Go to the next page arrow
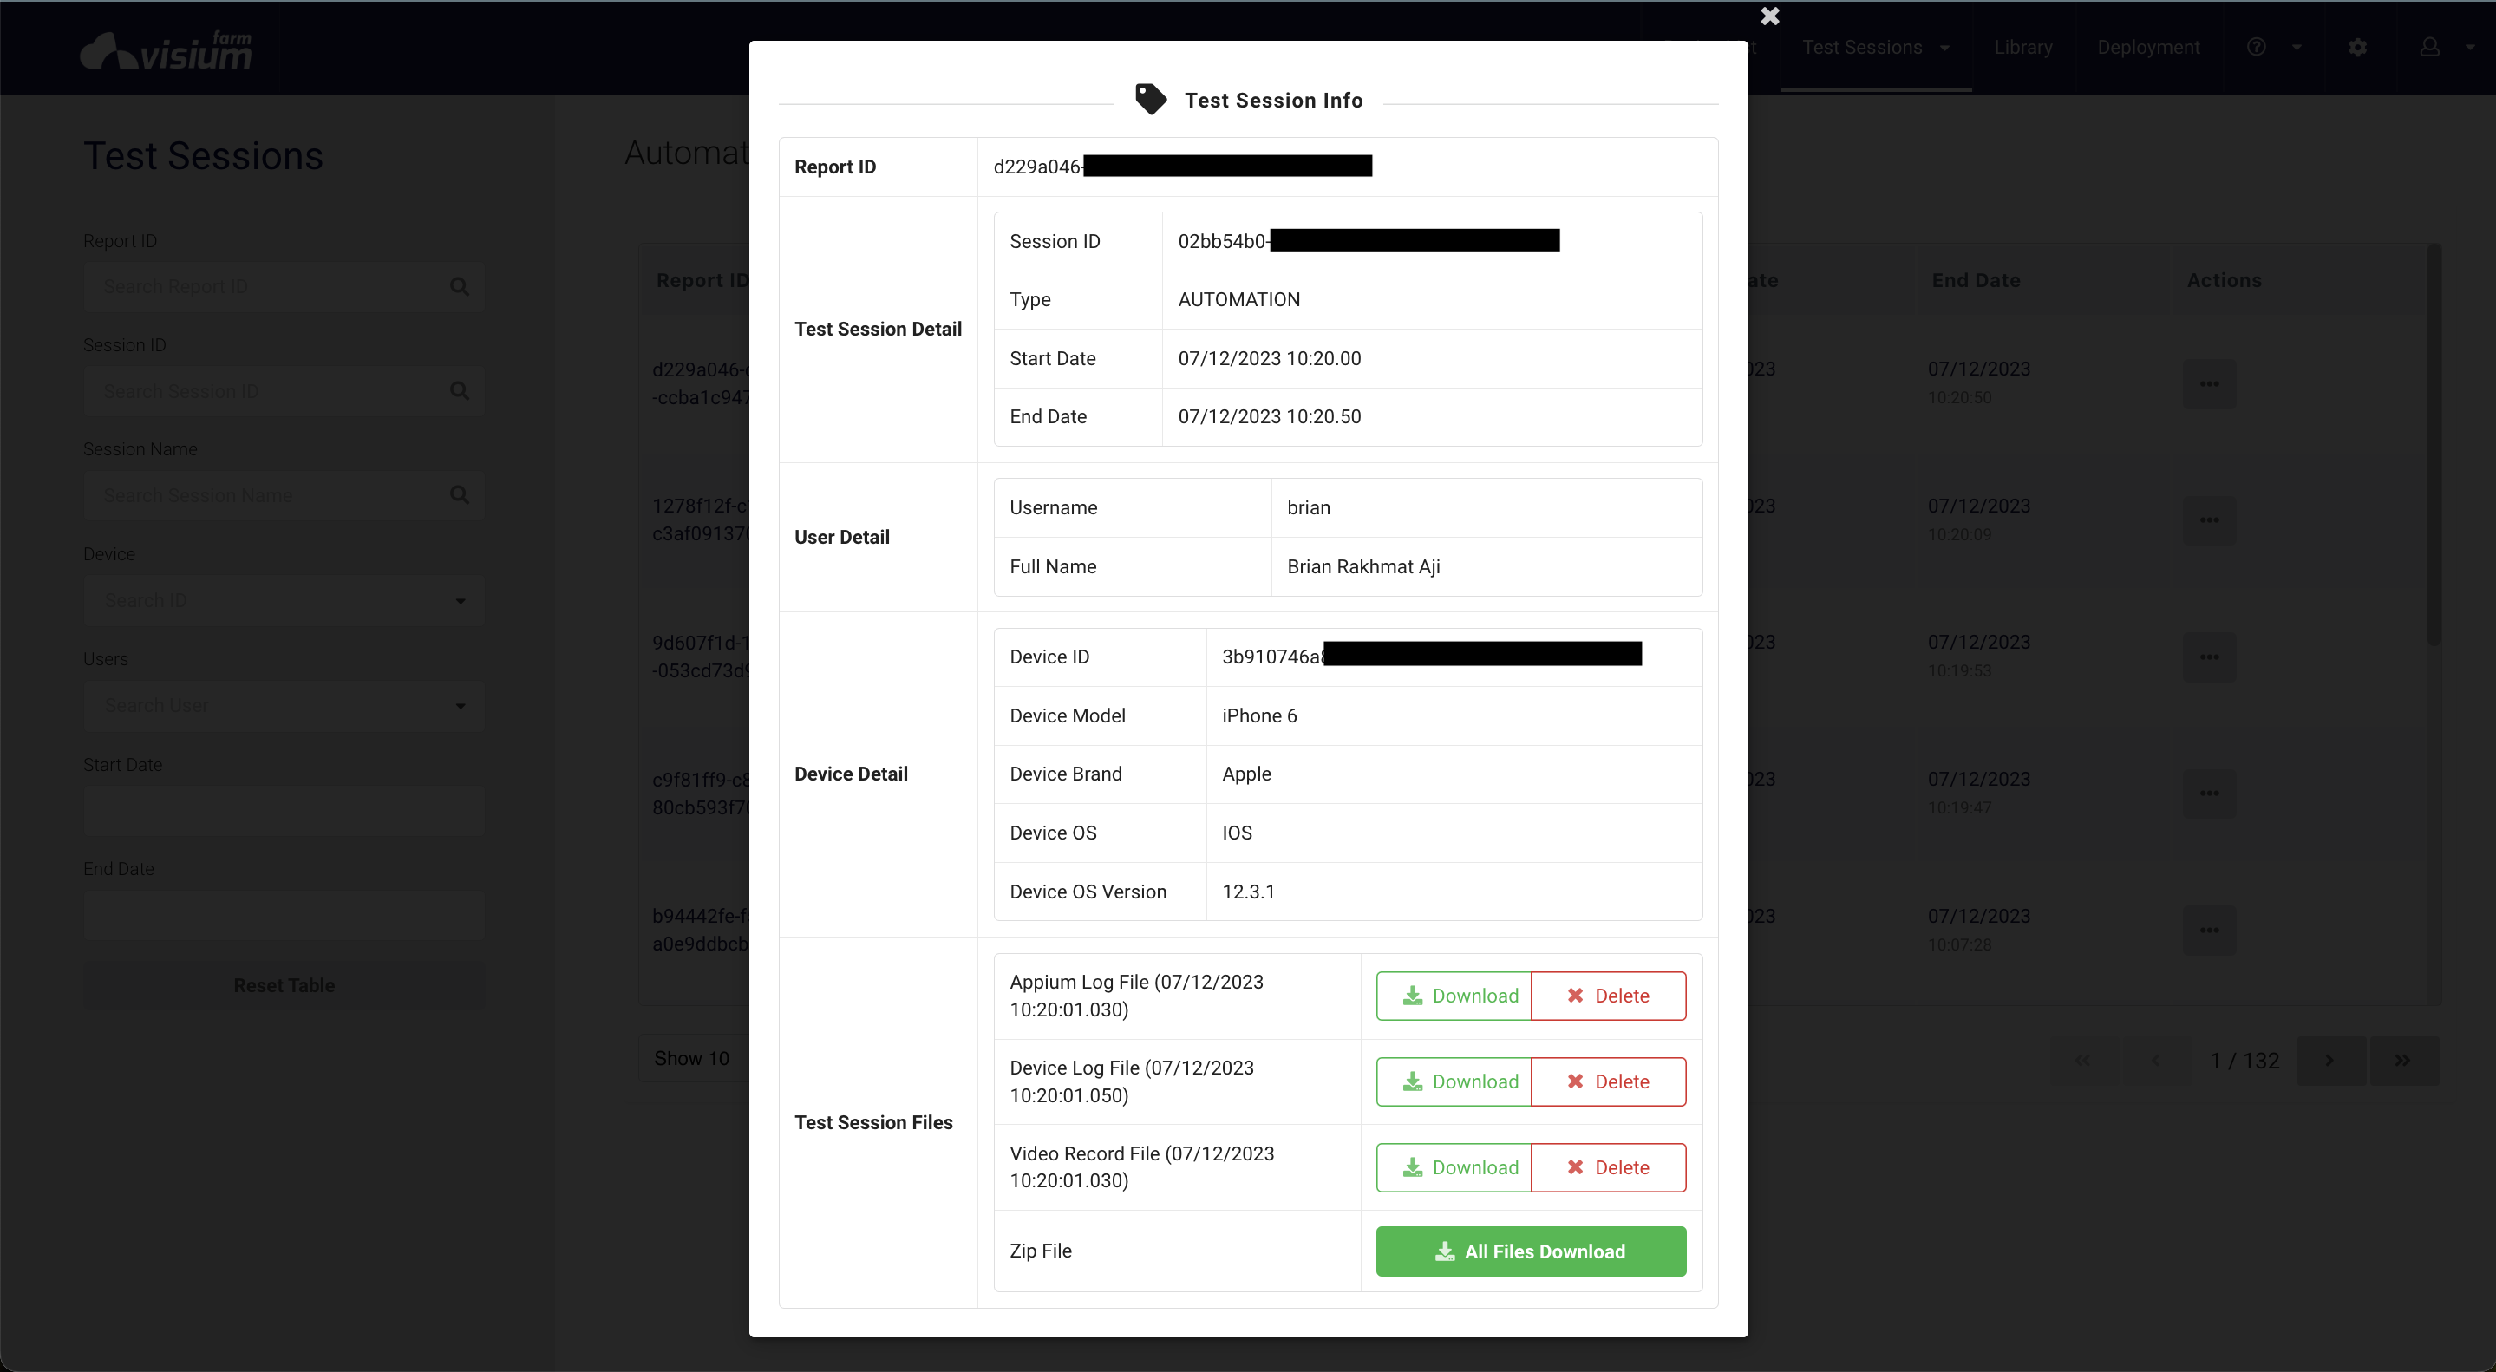This screenshot has height=1372, width=2496. (x=2330, y=1060)
